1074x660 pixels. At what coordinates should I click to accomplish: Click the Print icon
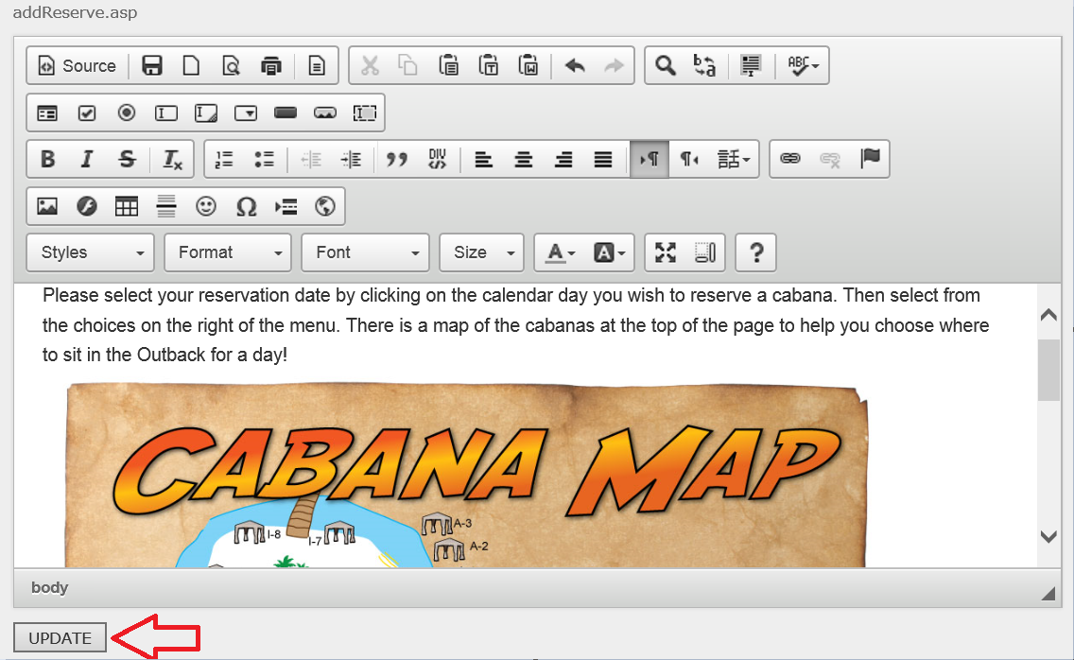(x=271, y=66)
